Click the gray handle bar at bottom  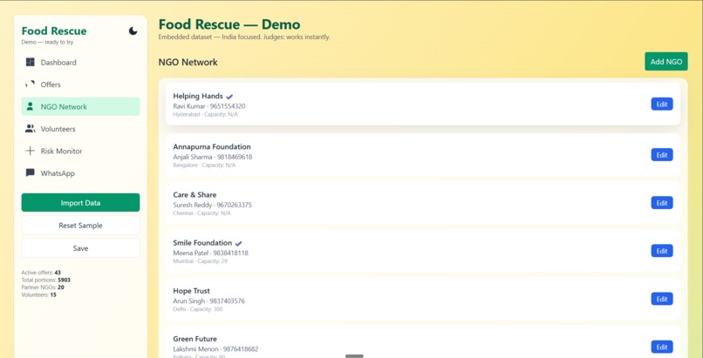pyautogui.click(x=354, y=356)
